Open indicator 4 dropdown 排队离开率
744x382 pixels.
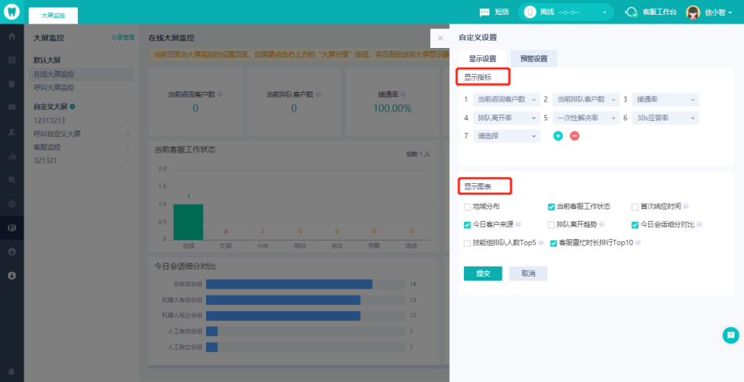tap(506, 118)
